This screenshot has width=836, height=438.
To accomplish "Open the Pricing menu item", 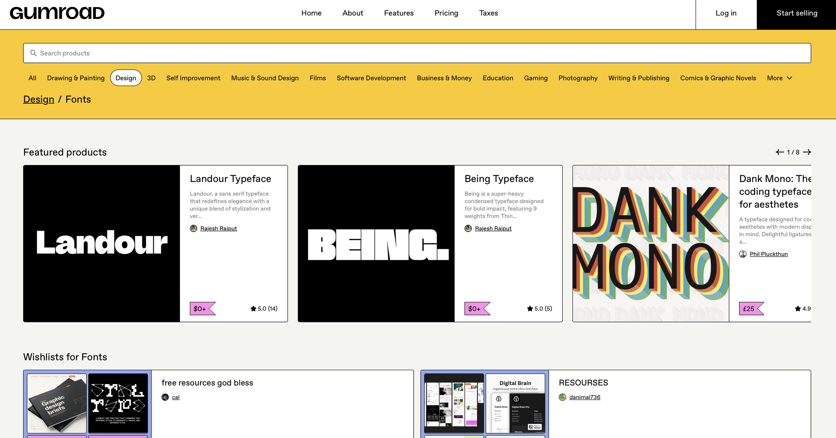I will pos(446,13).
